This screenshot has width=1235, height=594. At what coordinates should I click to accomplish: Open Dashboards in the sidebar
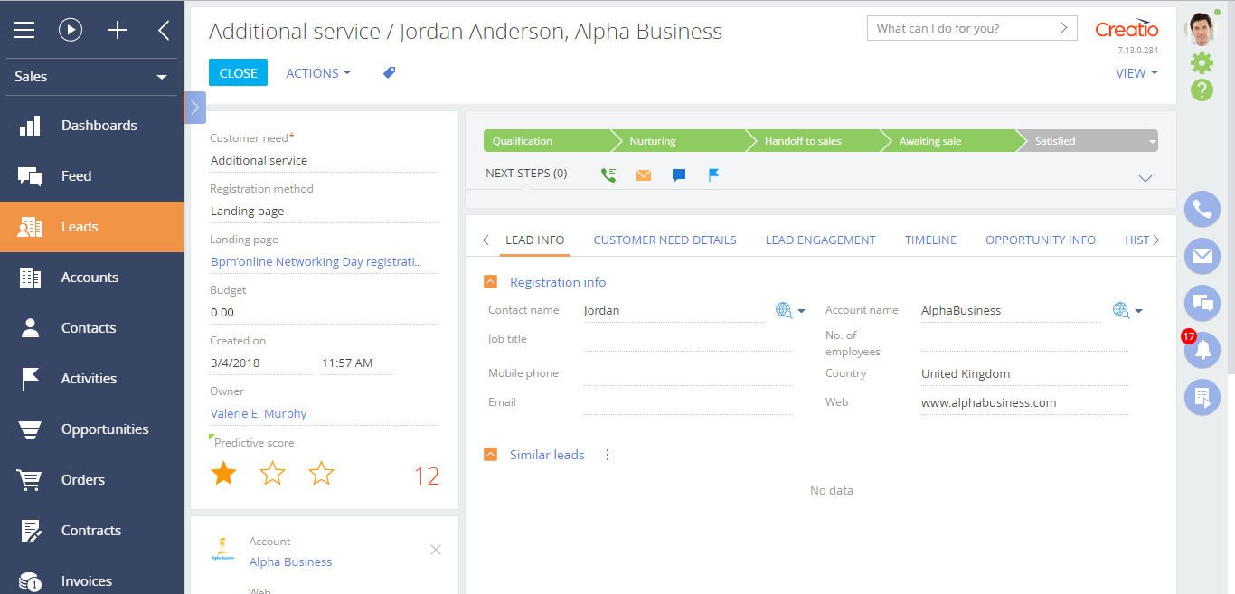91,126
